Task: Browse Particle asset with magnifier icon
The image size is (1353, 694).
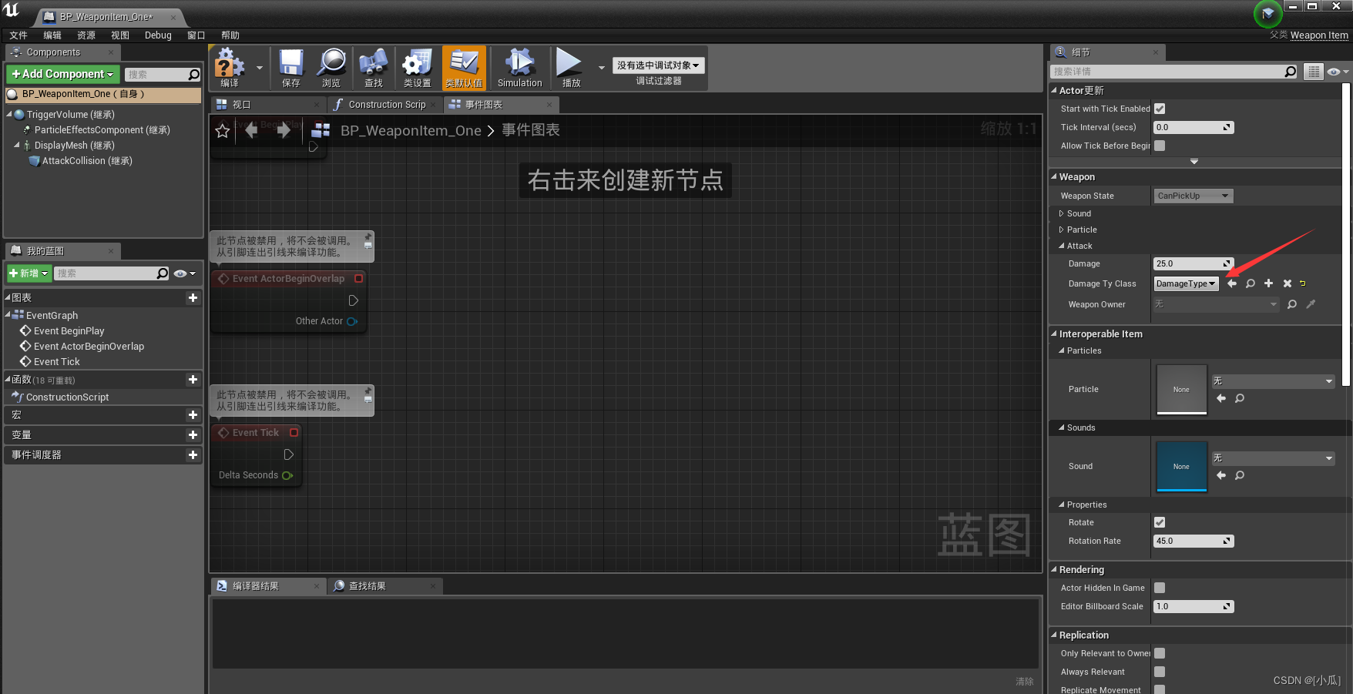Action: click(1240, 398)
